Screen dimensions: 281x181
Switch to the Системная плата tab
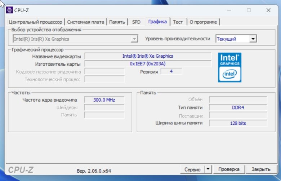[86, 22]
